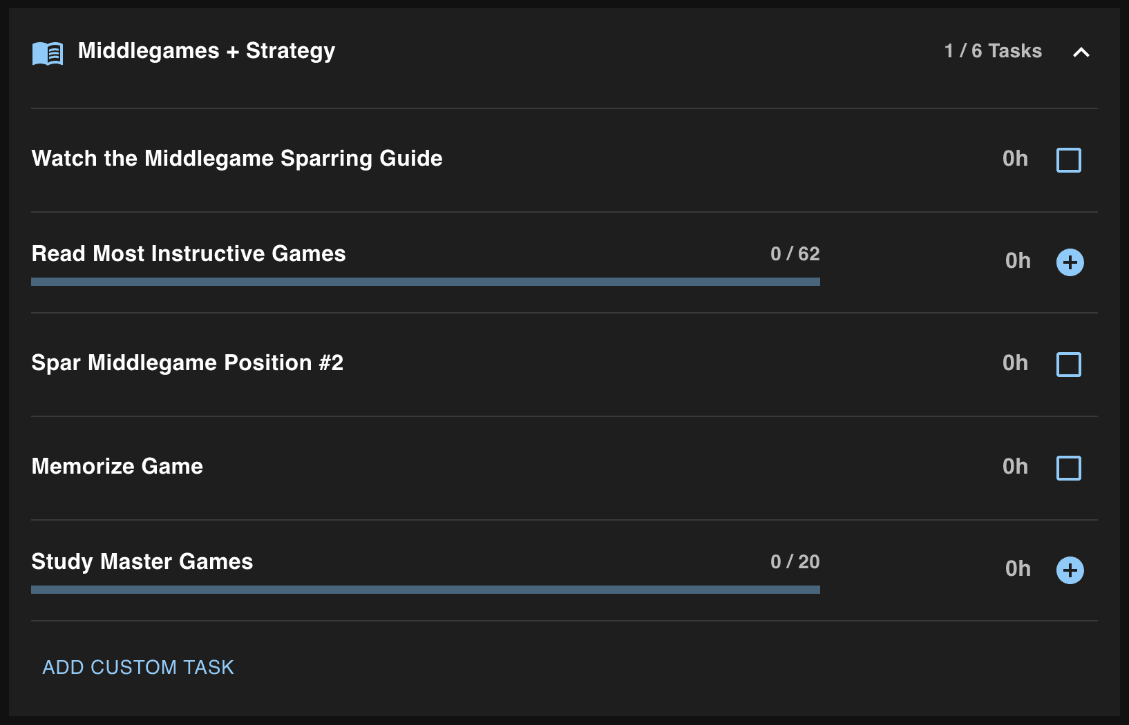This screenshot has width=1129, height=725.
Task: Click the 0h time on Memorize Game
Action: tap(1015, 467)
